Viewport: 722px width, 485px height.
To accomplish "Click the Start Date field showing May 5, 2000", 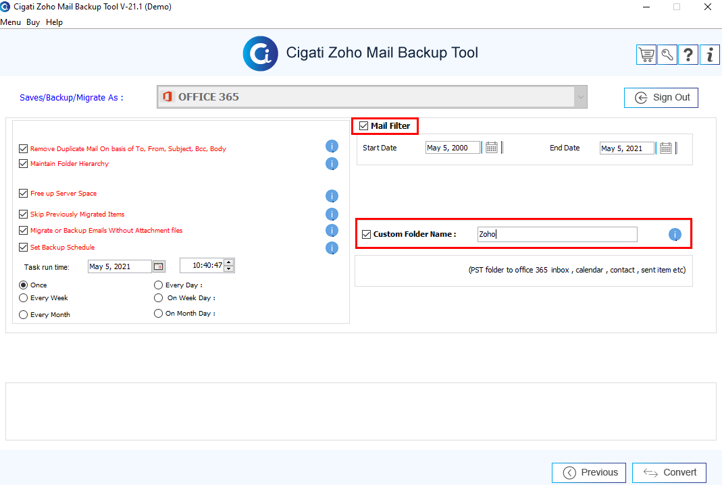I will [453, 148].
